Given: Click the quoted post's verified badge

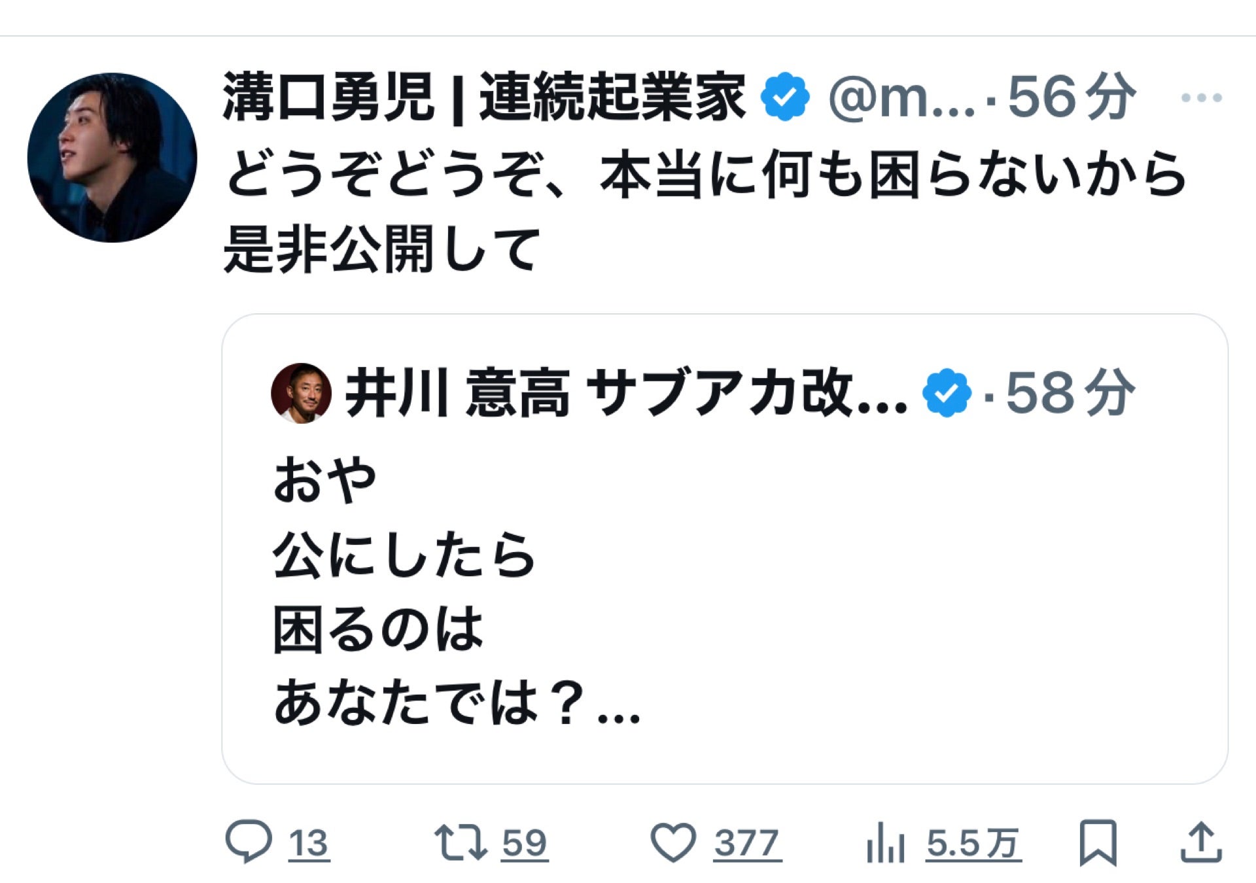Looking at the screenshot, I should click(x=947, y=393).
